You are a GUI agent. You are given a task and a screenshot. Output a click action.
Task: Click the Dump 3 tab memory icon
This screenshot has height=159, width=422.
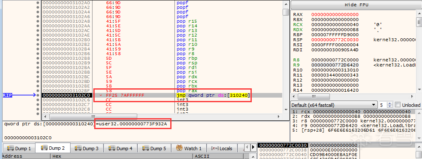pos(78,148)
